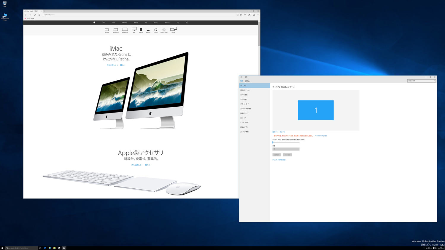Select the OS X El Capitan icon

[164, 31]
